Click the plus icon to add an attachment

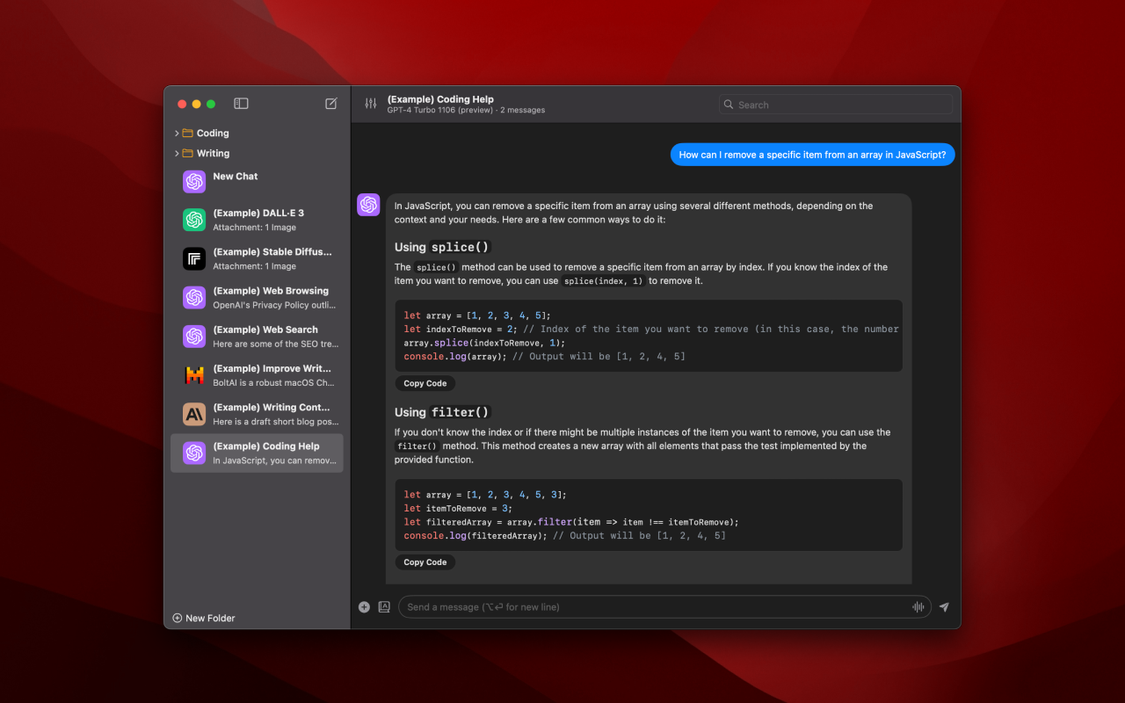pos(363,606)
